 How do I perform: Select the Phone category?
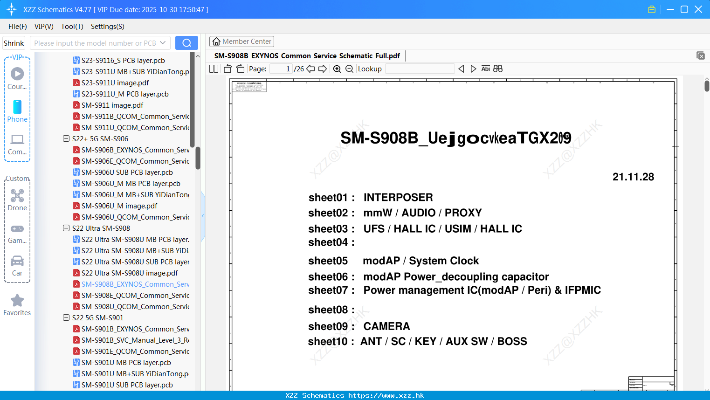(17, 111)
